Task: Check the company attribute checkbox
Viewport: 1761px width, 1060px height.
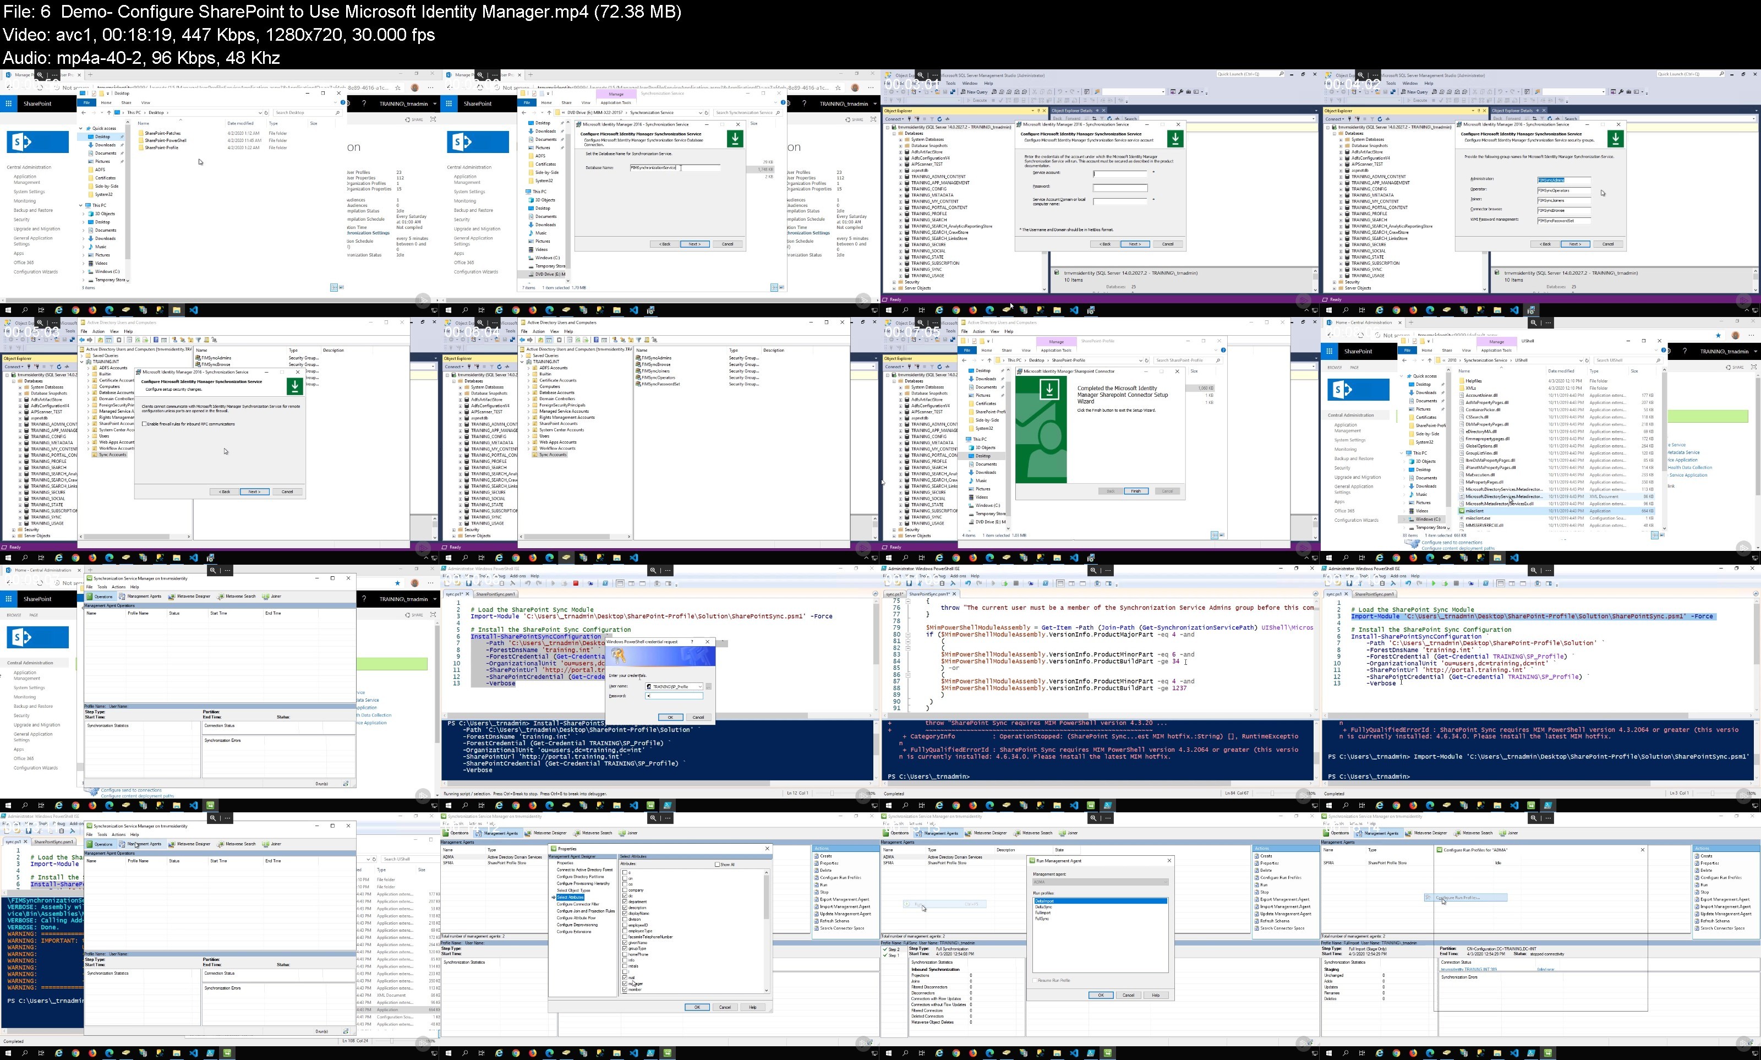Action: 625,890
